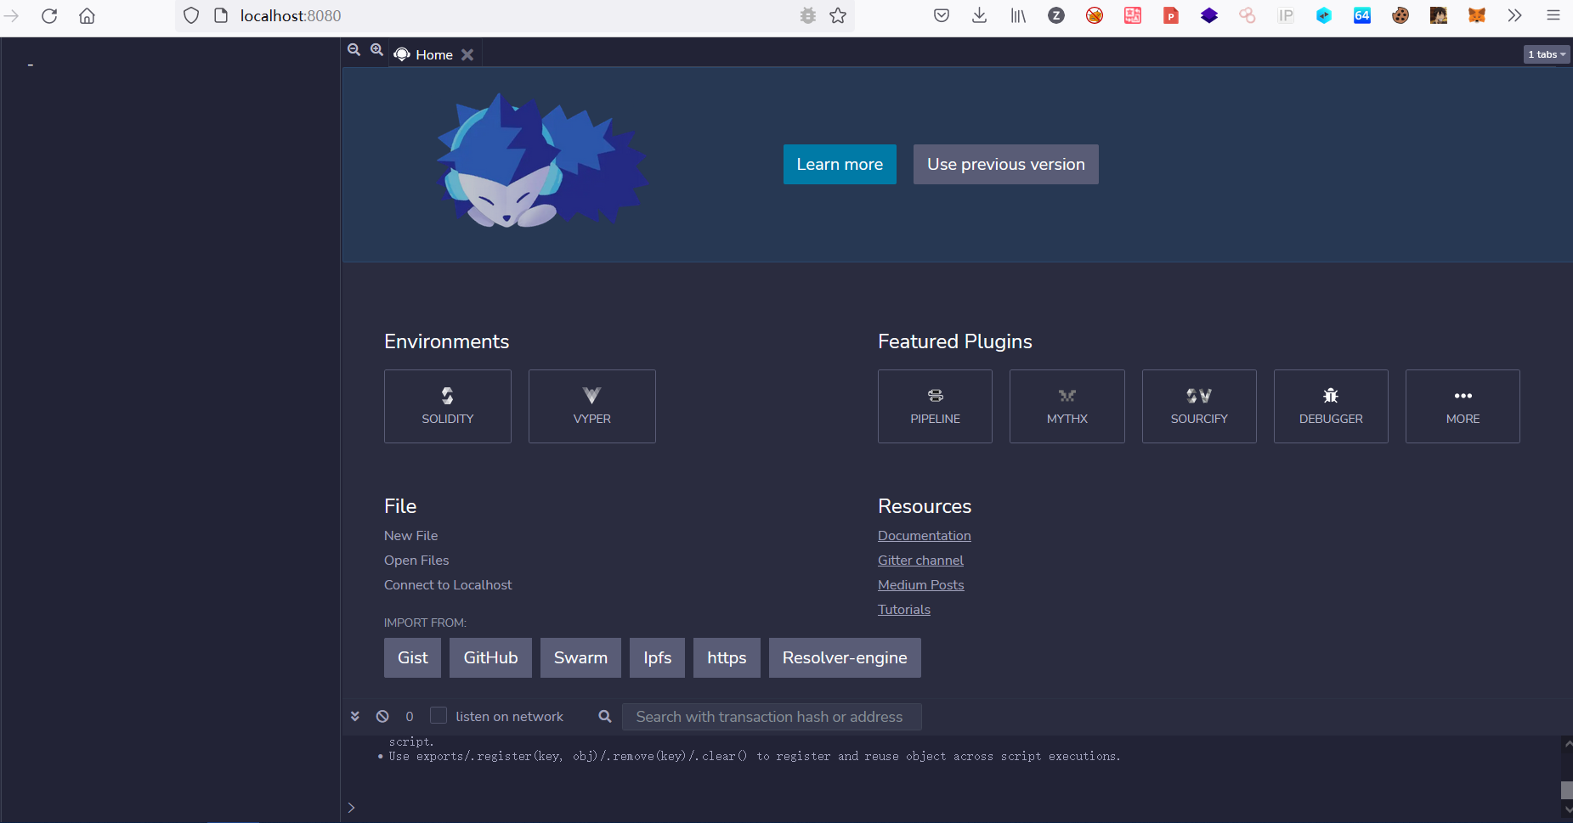Click the zoom in magnifier icon
Screen dimensions: 1573x823
point(376,50)
